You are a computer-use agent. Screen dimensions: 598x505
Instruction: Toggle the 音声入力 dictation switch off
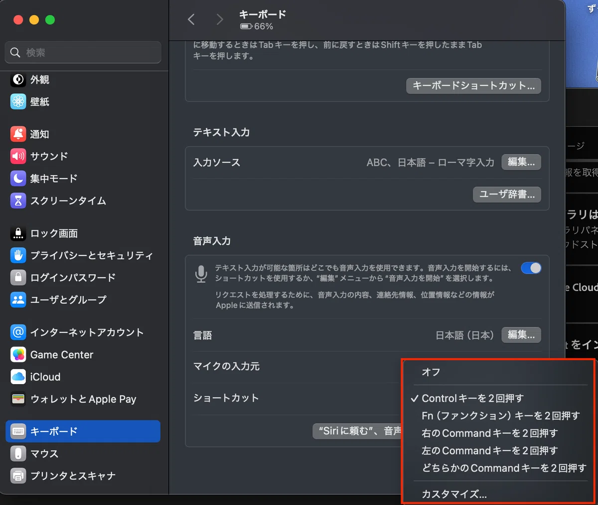[531, 268]
